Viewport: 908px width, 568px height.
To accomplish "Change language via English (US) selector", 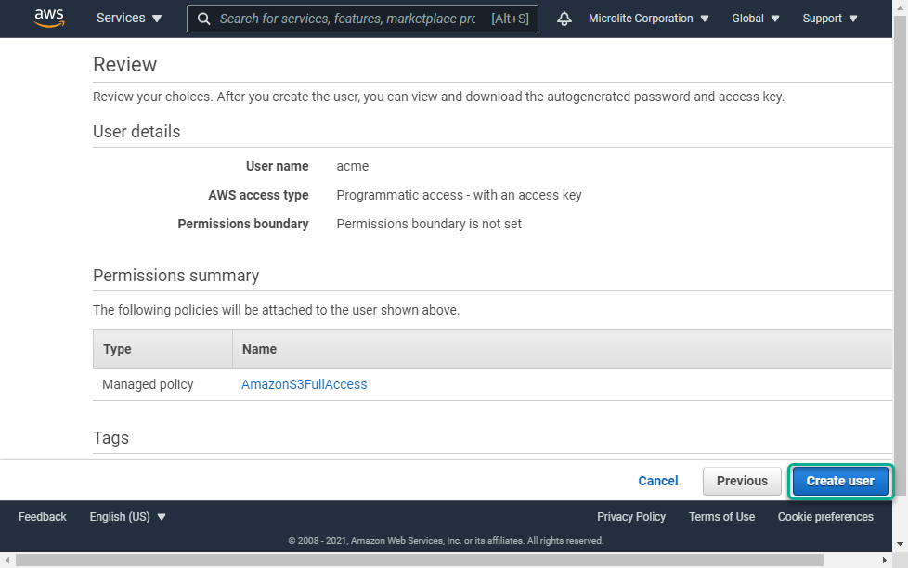I will pos(127,516).
